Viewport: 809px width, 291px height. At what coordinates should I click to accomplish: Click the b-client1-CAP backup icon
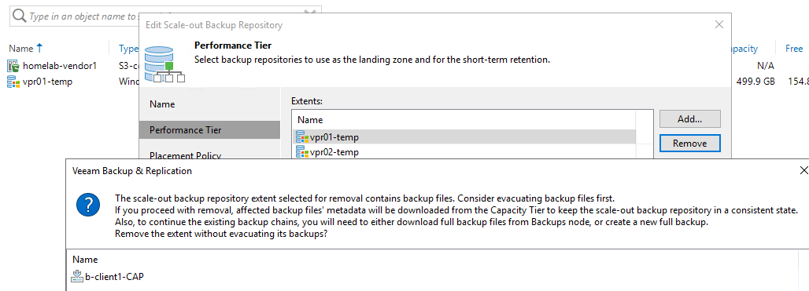pyautogui.click(x=77, y=277)
